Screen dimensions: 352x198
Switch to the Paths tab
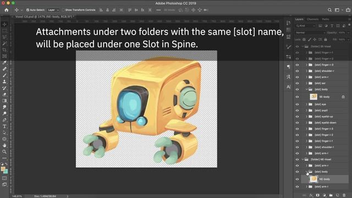[x=326, y=19]
